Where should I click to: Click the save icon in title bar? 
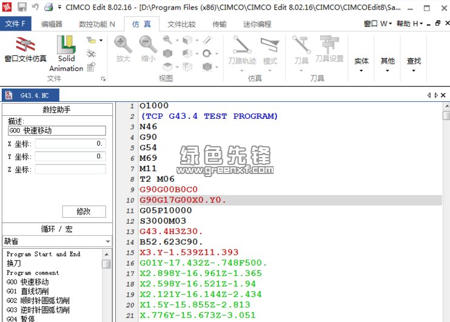(x=22, y=7)
